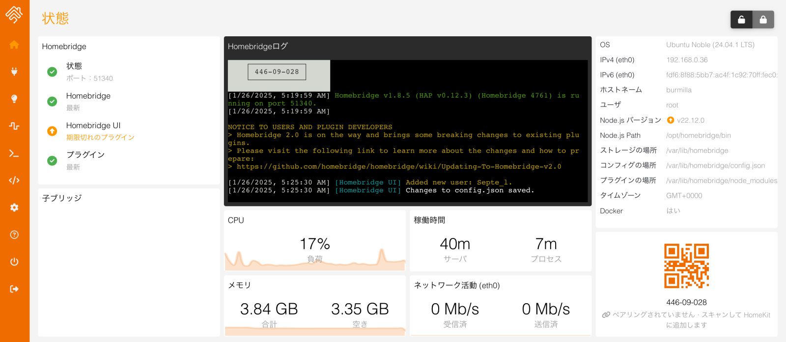The image size is (786, 342).
Task: Click the 期限切れのプラグイン link
Action: point(100,137)
